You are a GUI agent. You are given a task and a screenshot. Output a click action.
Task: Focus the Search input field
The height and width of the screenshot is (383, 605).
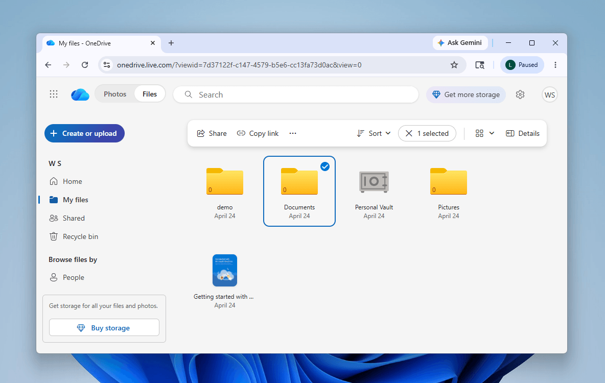click(x=295, y=94)
